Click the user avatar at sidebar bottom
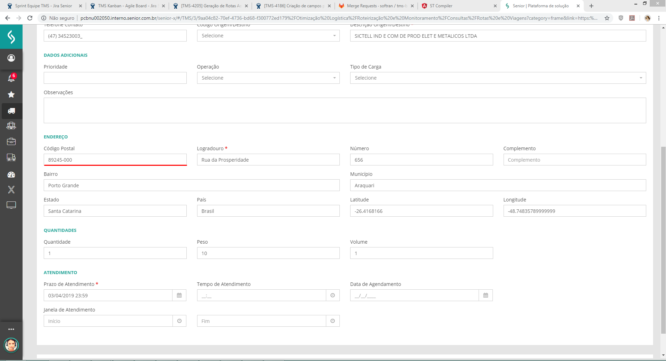 11,345
